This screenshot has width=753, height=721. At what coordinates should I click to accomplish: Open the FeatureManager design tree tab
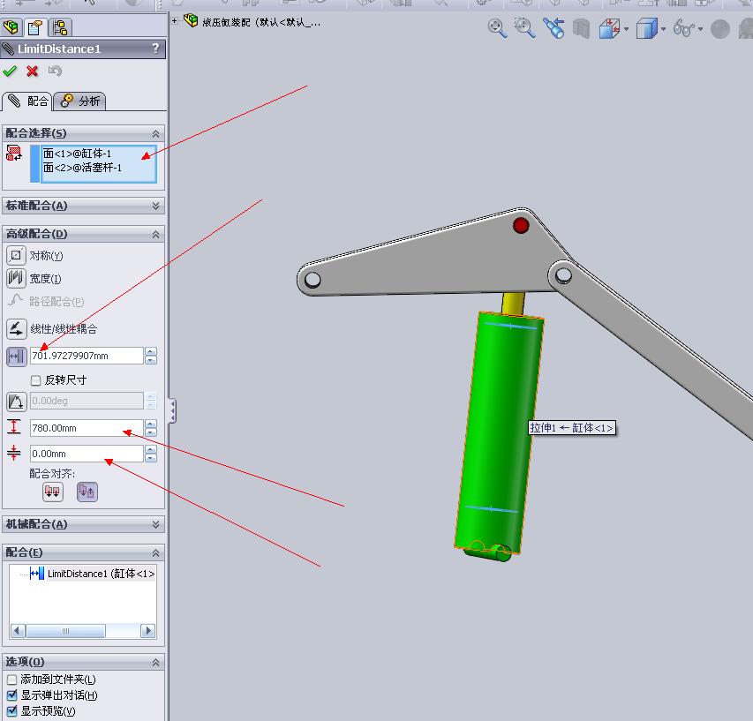11,27
